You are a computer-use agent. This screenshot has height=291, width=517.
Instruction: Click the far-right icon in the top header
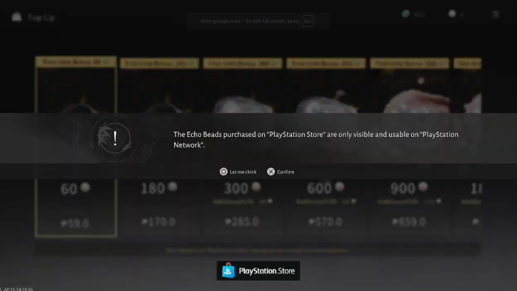tap(496, 14)
